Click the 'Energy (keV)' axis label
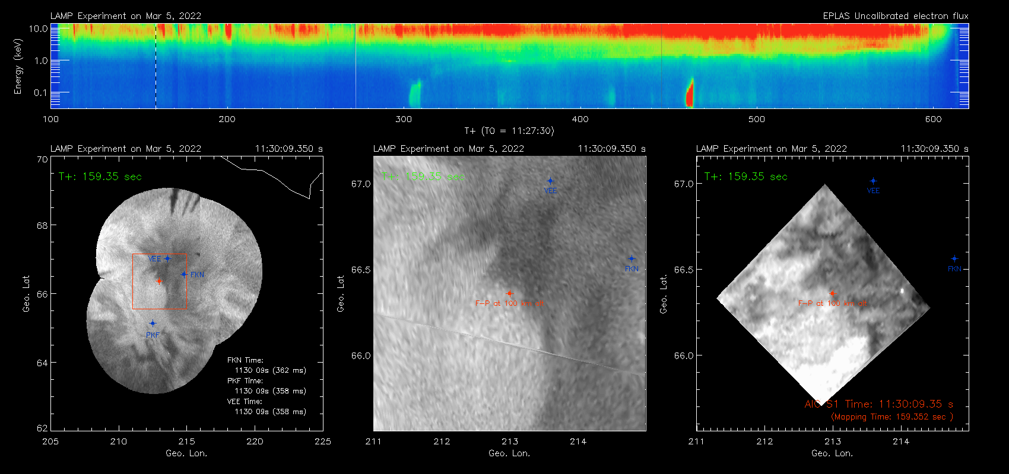1009x474 pixels. (x=18, y=66)
